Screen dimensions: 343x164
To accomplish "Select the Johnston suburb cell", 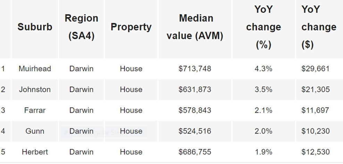I will [35, 89].
